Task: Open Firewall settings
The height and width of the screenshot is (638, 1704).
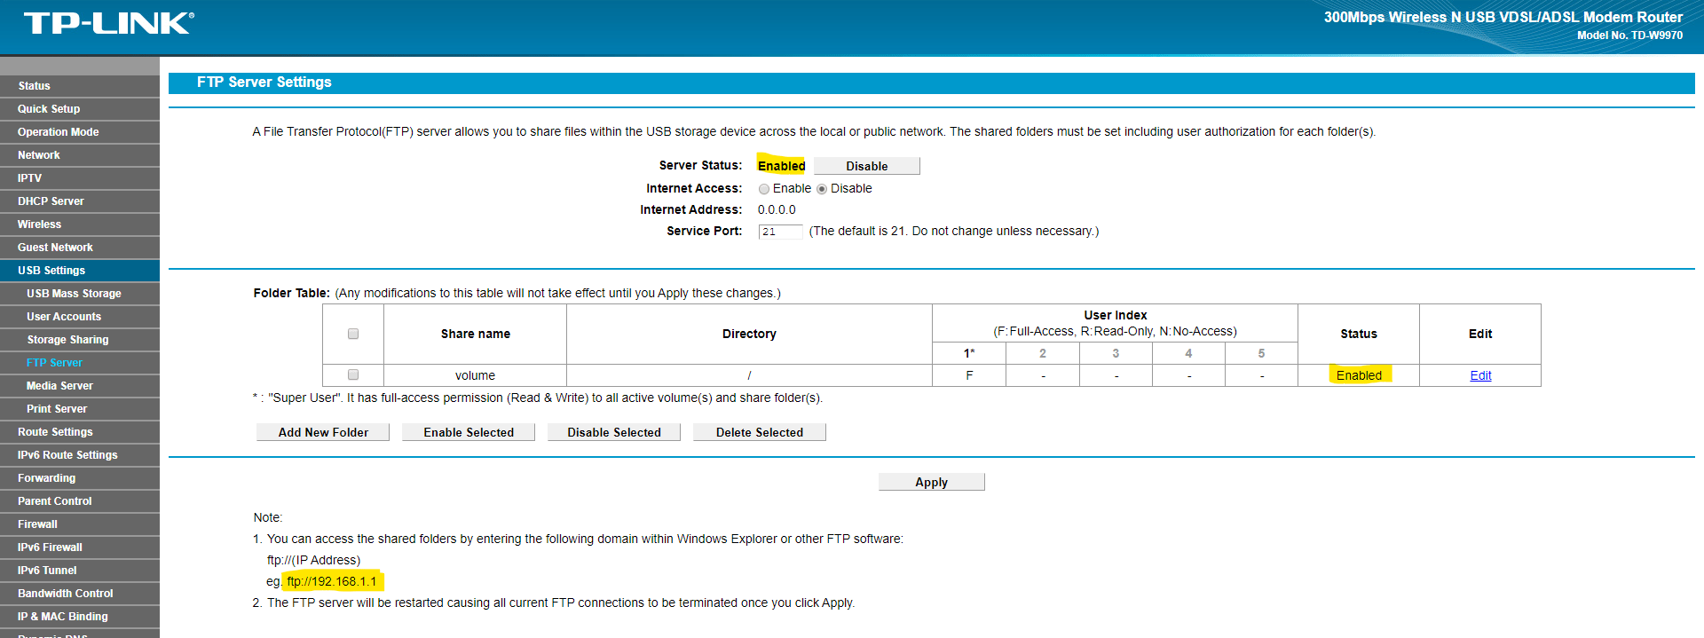Action: 80,524
